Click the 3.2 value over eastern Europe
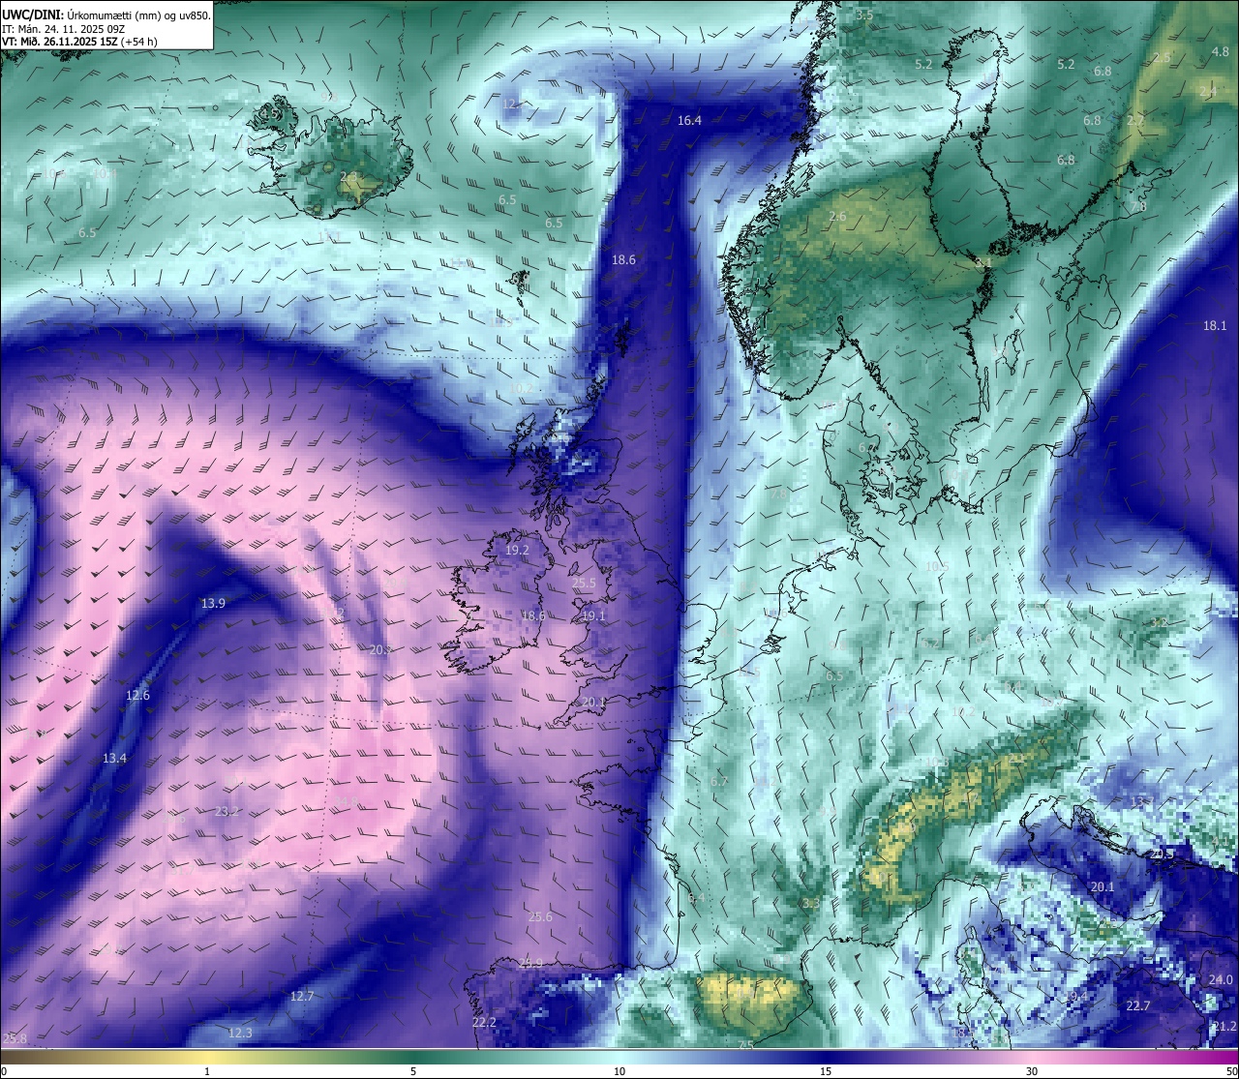 coord(1159,622)
